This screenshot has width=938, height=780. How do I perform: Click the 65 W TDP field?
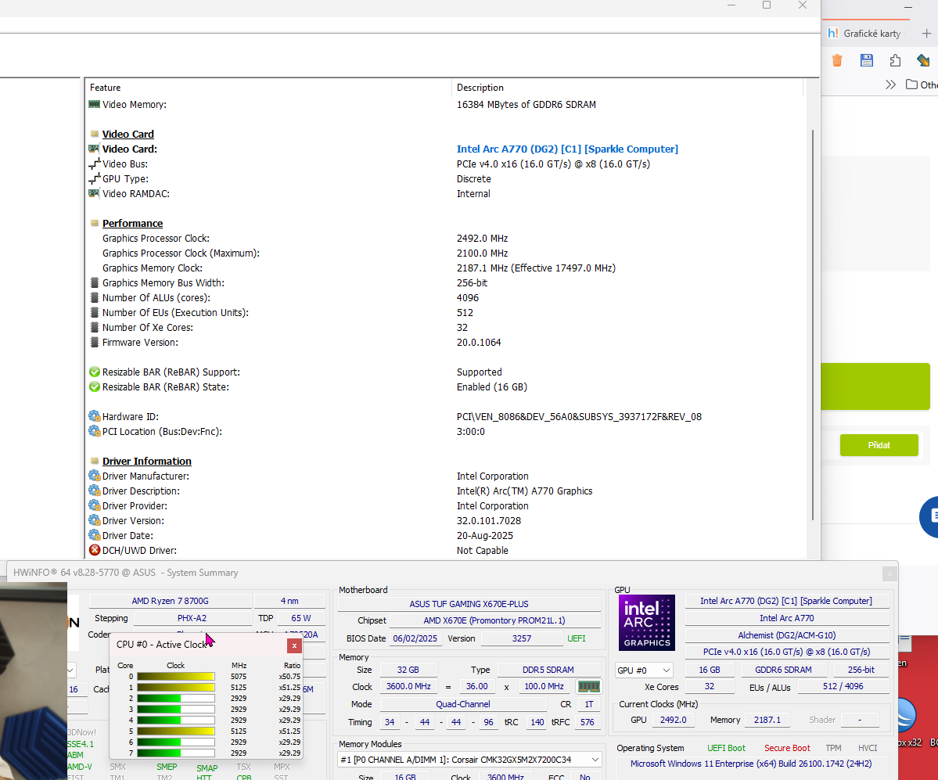301,618
